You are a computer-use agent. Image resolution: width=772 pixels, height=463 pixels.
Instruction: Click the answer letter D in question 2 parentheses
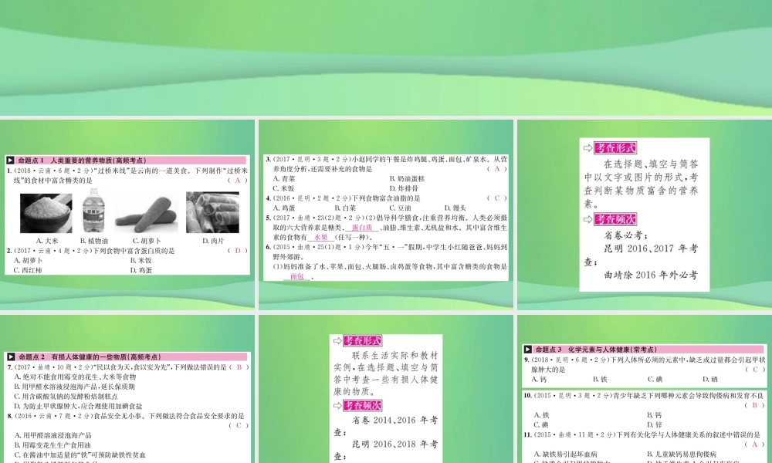pos(237,251)
